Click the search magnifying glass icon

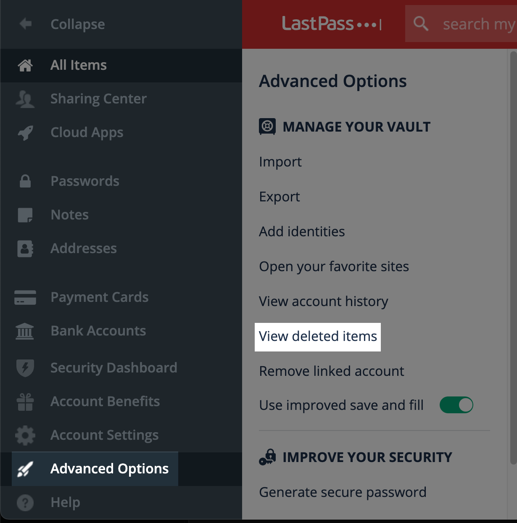421,24
